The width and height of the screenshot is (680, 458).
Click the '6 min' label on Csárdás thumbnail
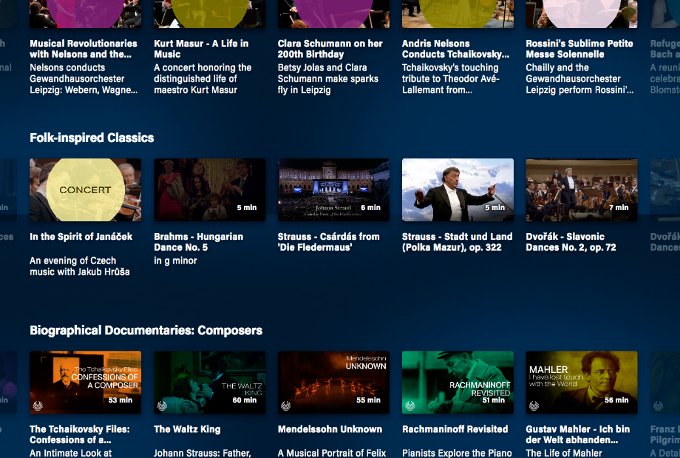(x=371, y=207)
